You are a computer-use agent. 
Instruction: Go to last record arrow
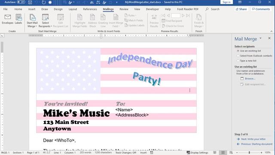point(188,15)
